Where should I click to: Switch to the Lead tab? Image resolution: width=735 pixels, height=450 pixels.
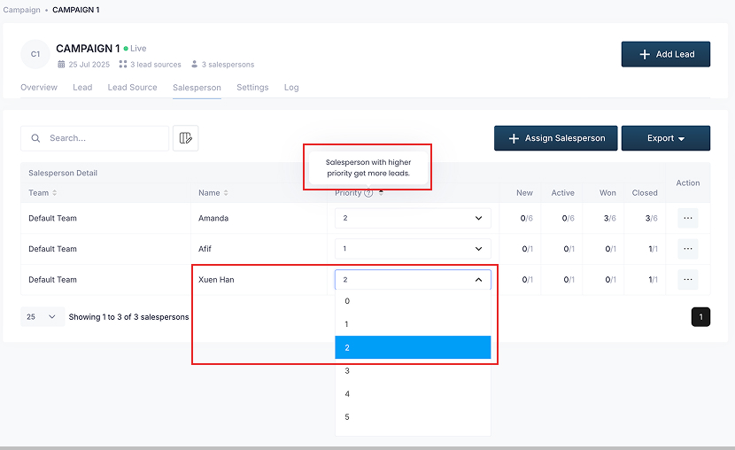point(82,87)
